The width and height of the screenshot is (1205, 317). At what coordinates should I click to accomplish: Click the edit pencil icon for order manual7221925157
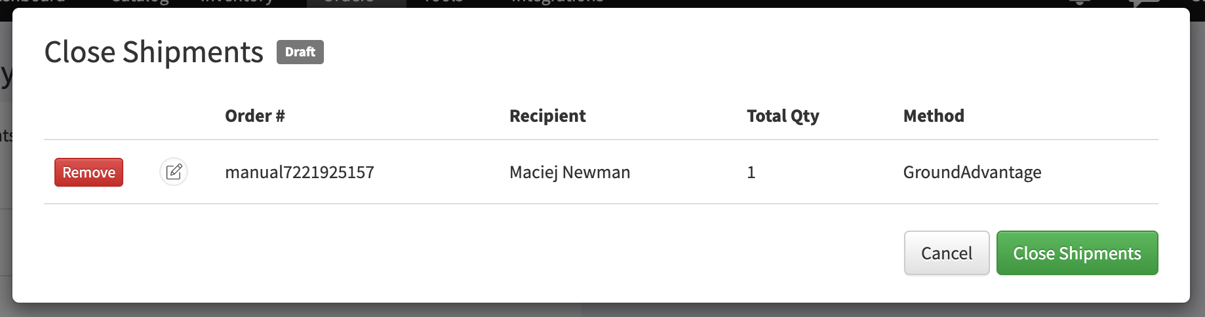tap(174, 172)
